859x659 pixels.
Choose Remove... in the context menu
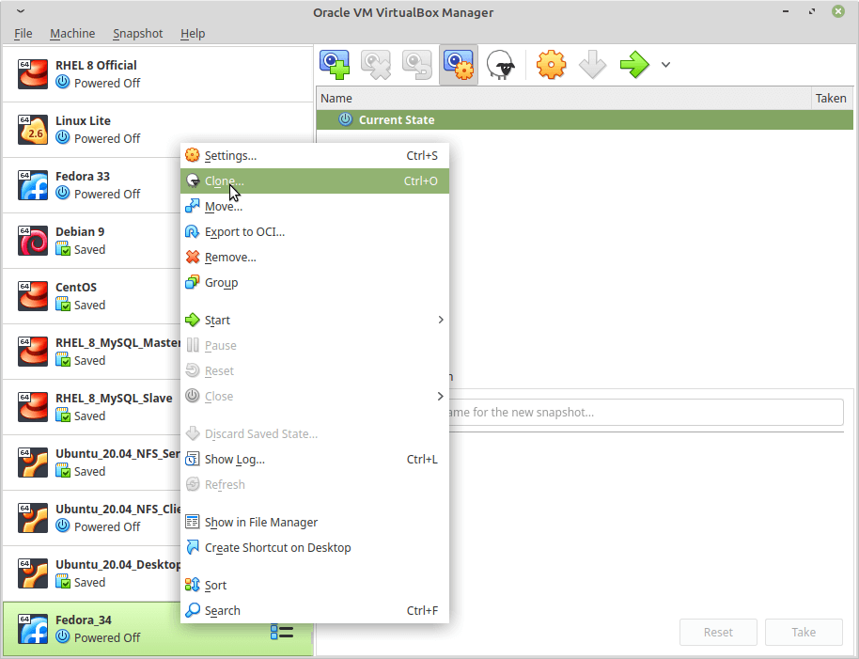(315, 257)
